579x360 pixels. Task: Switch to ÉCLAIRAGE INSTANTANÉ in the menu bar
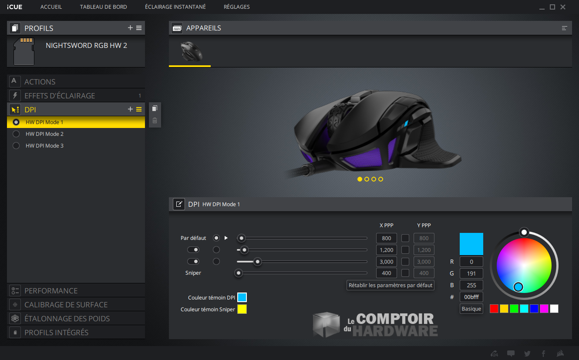[175, 7]
